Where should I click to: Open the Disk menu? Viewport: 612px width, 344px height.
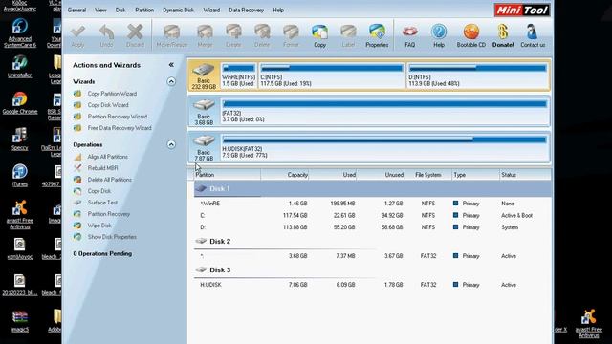click(x=120, y=11)
